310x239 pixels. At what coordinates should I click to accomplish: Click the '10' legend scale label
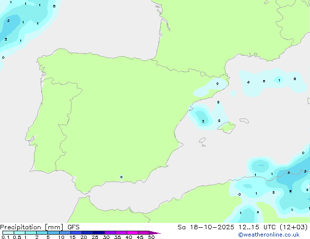pos(61,237)
